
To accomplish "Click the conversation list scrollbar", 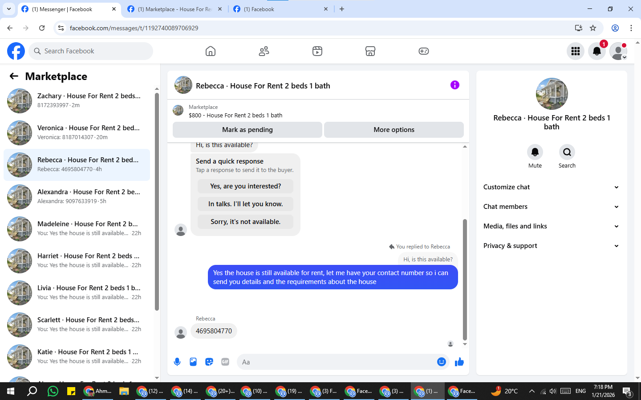I will tap(157, 201).
